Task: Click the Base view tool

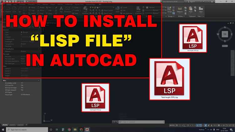Action: coord(201,9)
